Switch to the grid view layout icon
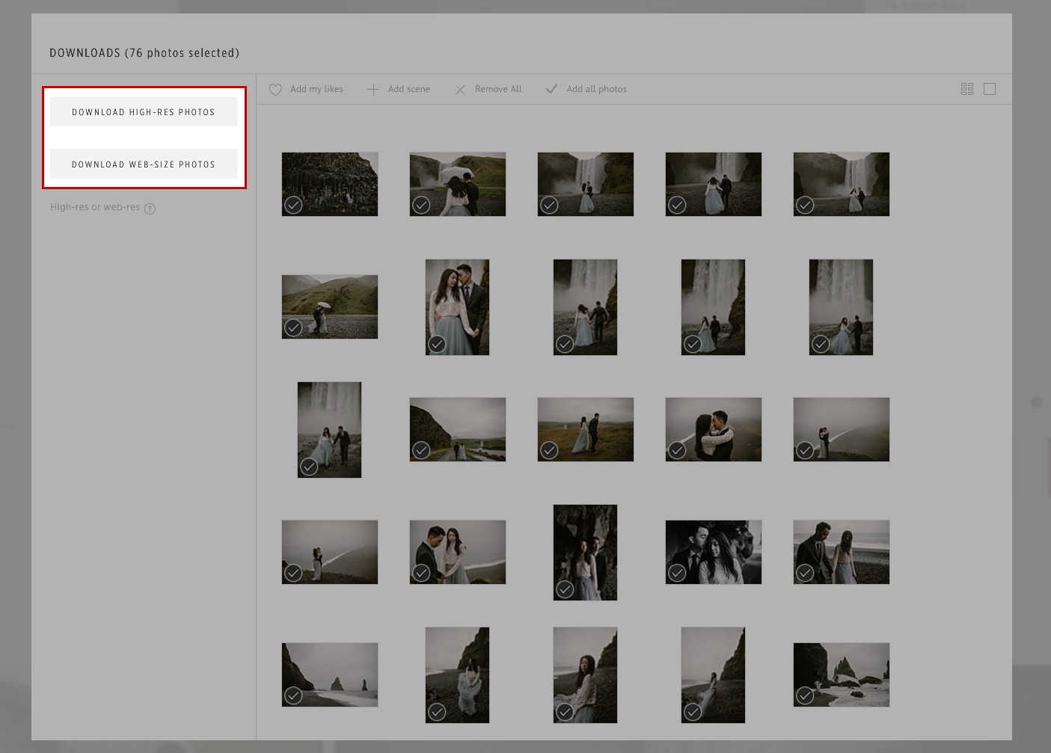 coord(967,89)
